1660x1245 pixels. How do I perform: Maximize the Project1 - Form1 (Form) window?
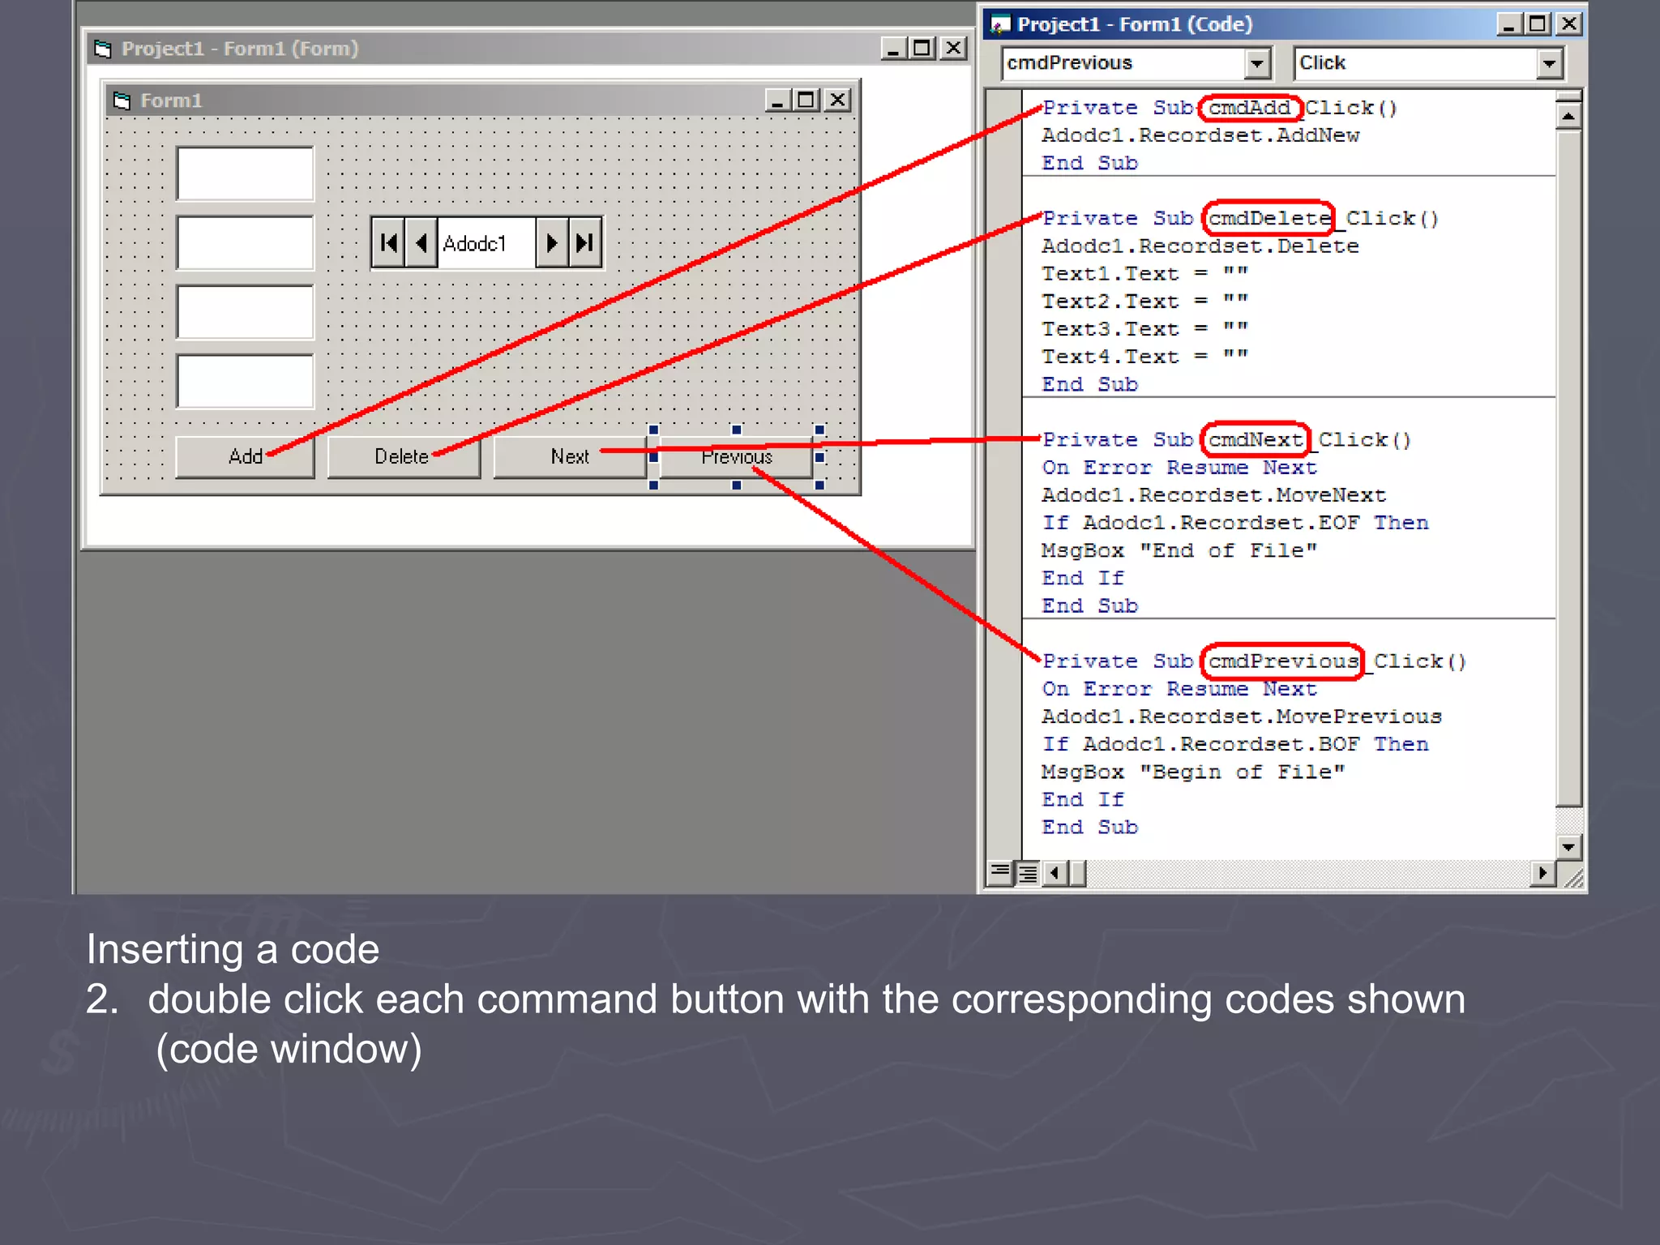922,49
